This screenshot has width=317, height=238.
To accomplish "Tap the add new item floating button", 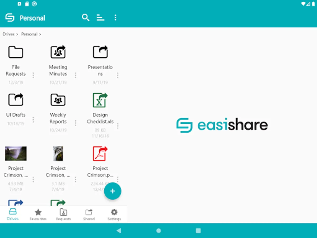I will click(x=113, y=191).
